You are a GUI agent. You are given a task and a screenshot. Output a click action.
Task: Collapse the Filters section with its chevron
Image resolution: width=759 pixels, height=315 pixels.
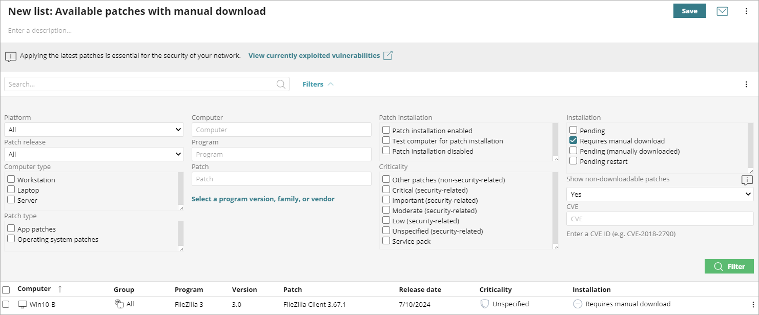[330, 83]
